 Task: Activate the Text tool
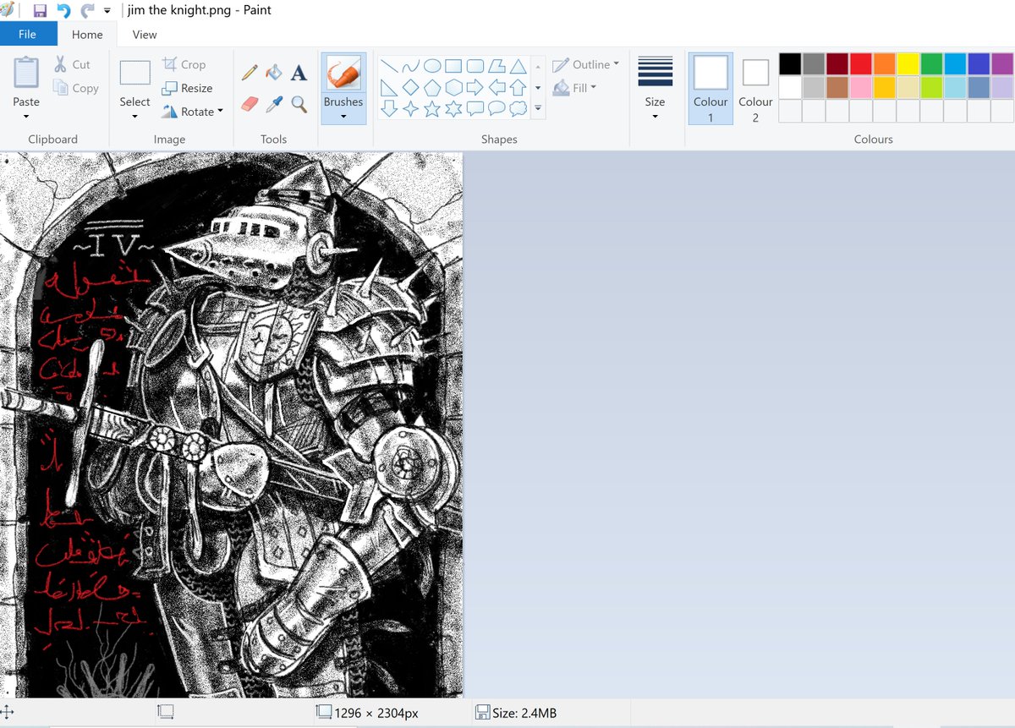(299, 73)
